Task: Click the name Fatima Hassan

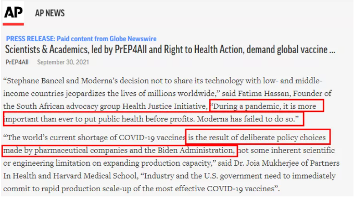Action: pos(264,94)
